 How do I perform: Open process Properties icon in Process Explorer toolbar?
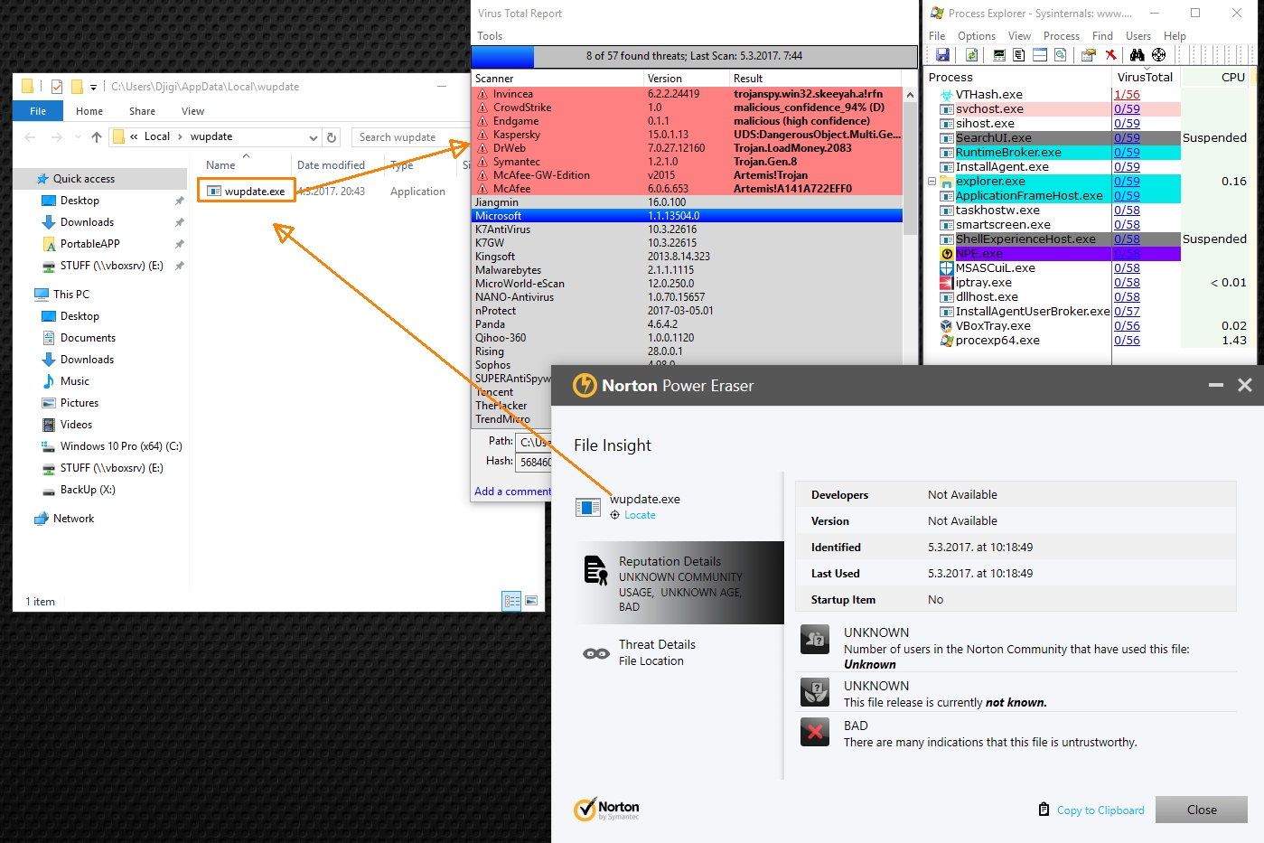click(1088, 55)
